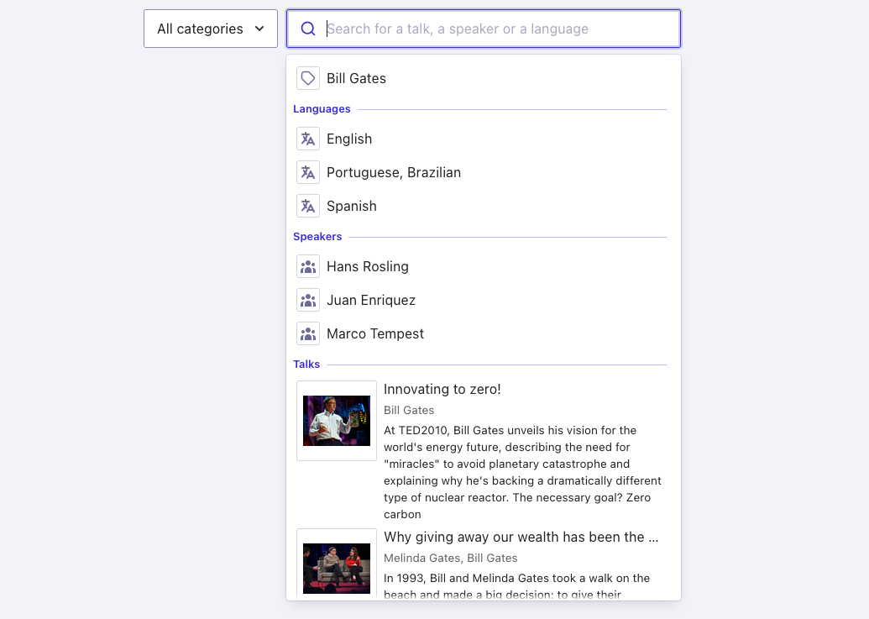Click the Melinda Gates, Bill Gates speaker line
The height and width of the screenshot is (619, 869).
[451, 558]
